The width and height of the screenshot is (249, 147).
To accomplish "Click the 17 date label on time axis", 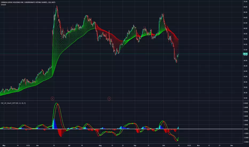I will [x=149, y=145].
